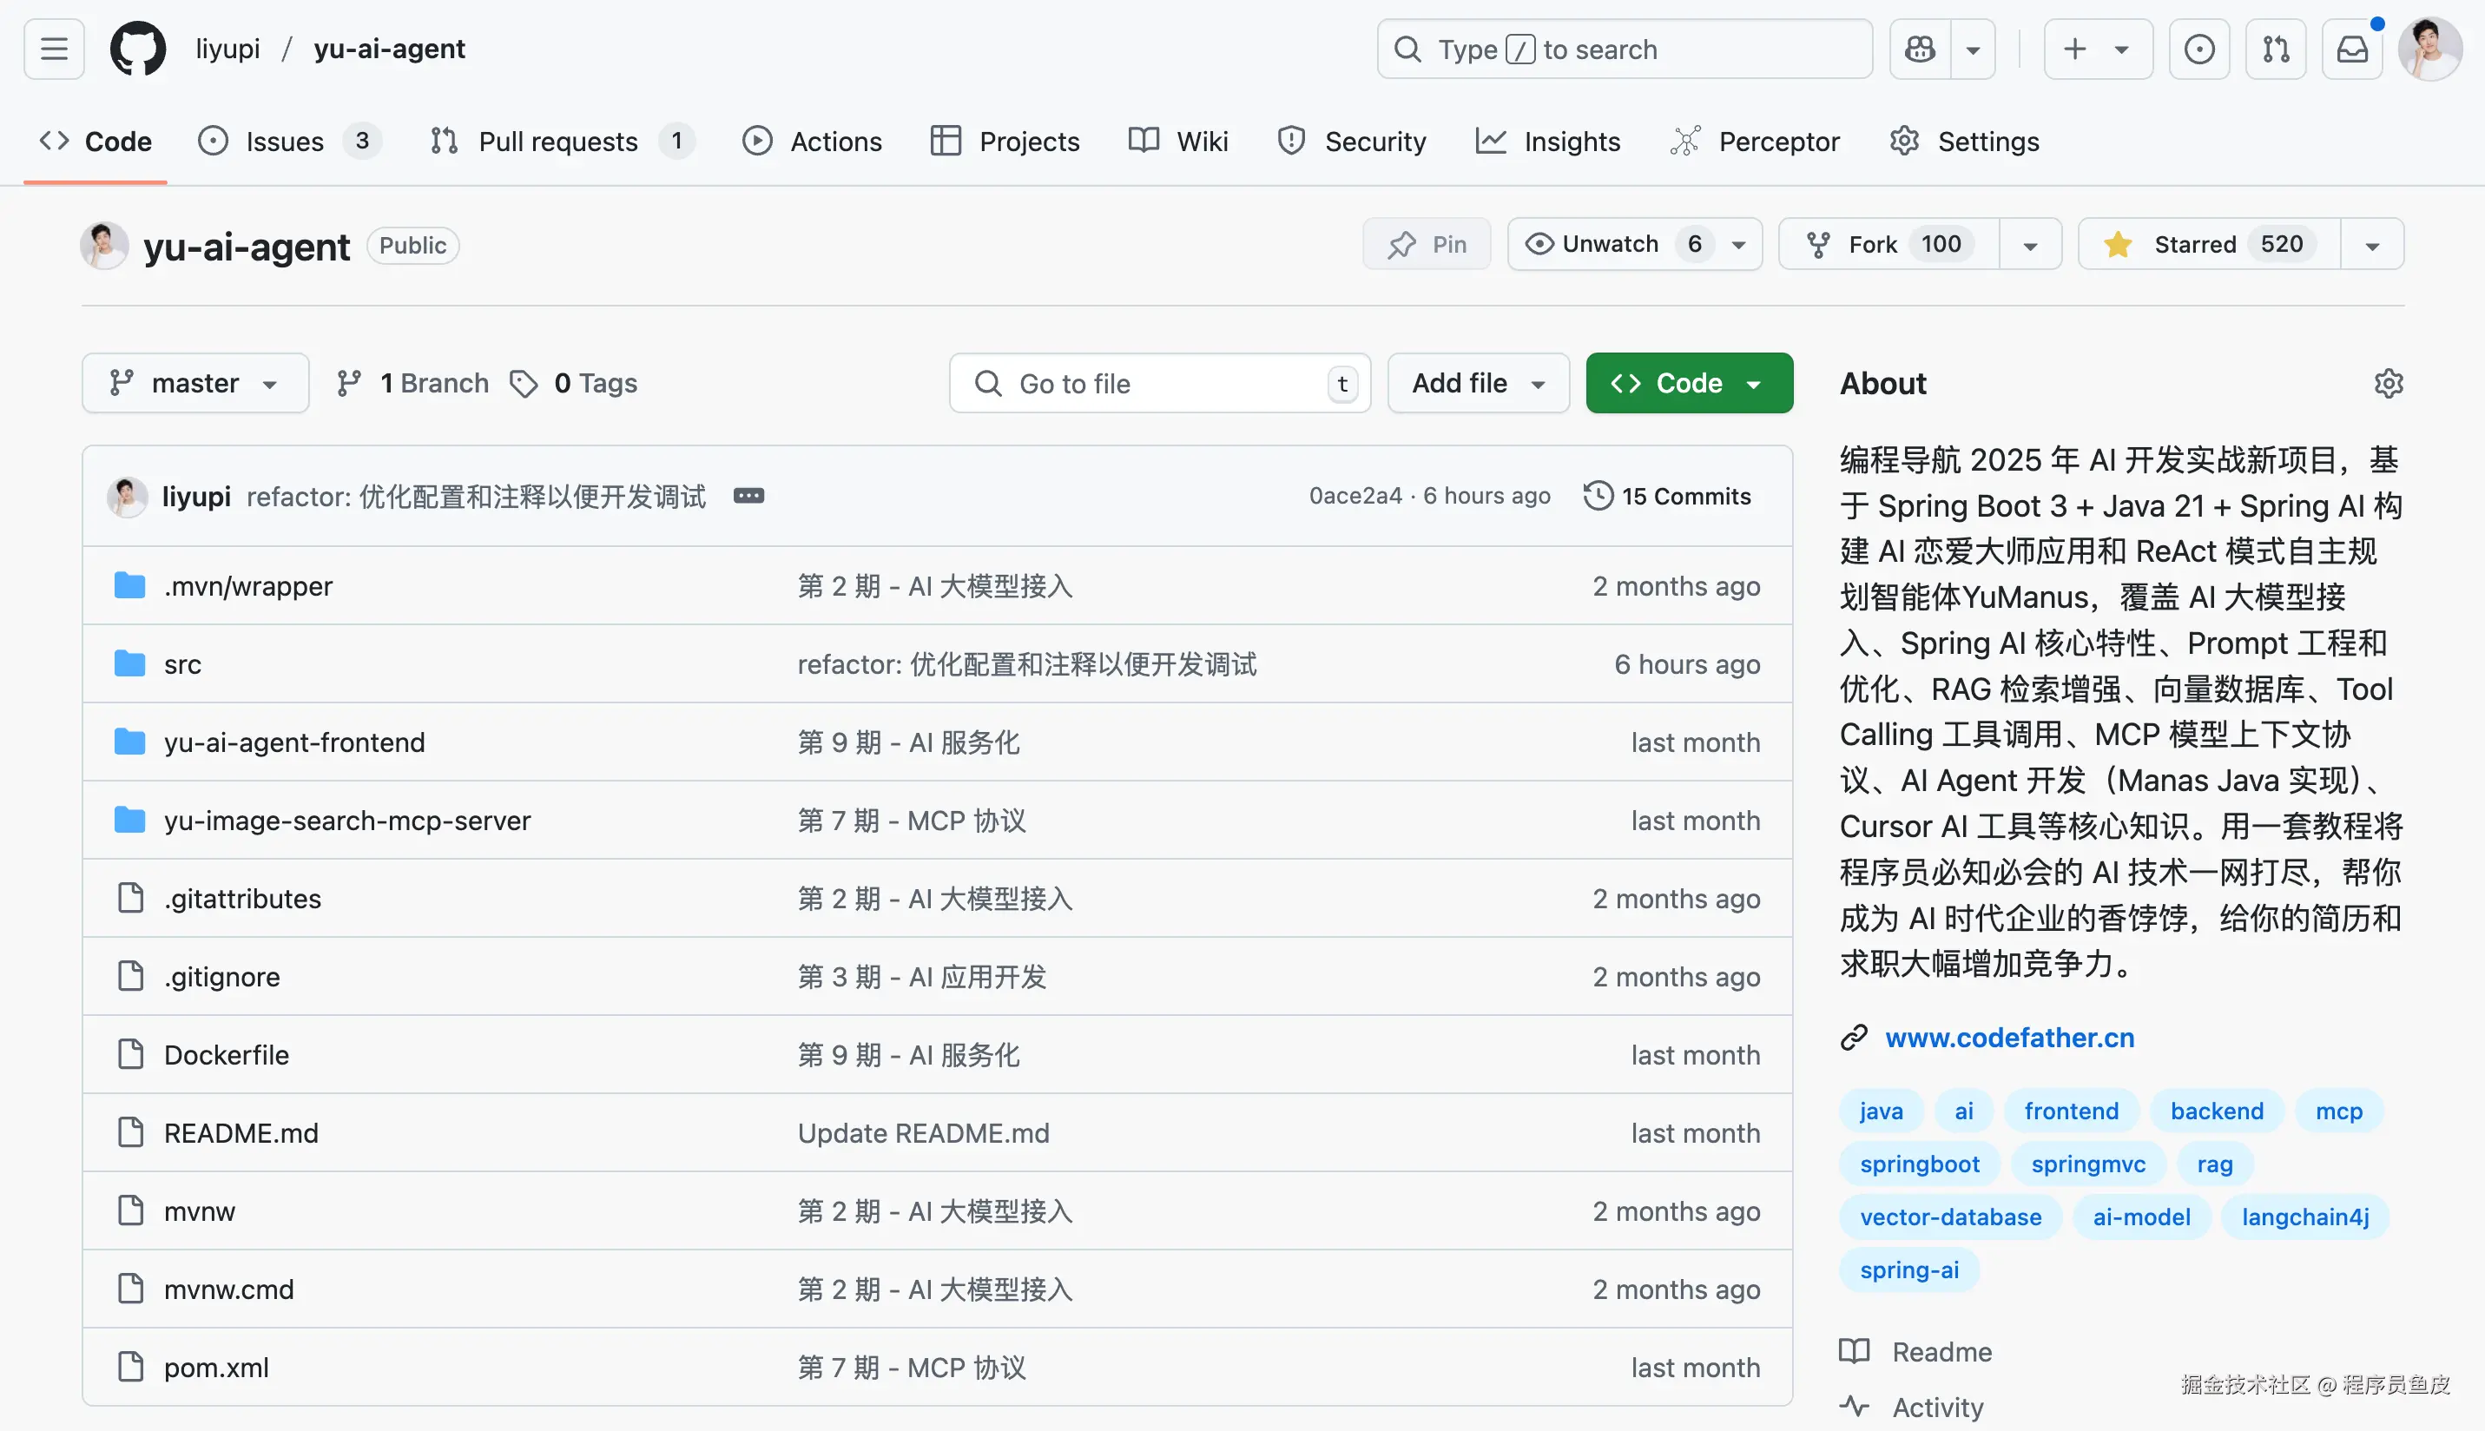Open the master branch selector dropdown
Screen dimensions: 2485x1431
coord(194,383)
